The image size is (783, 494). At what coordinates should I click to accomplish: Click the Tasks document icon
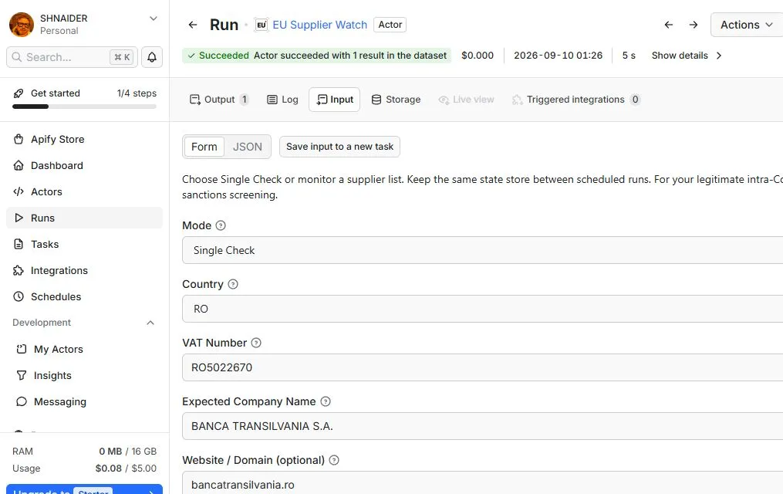pyautogui.click(x=19, y=244)
